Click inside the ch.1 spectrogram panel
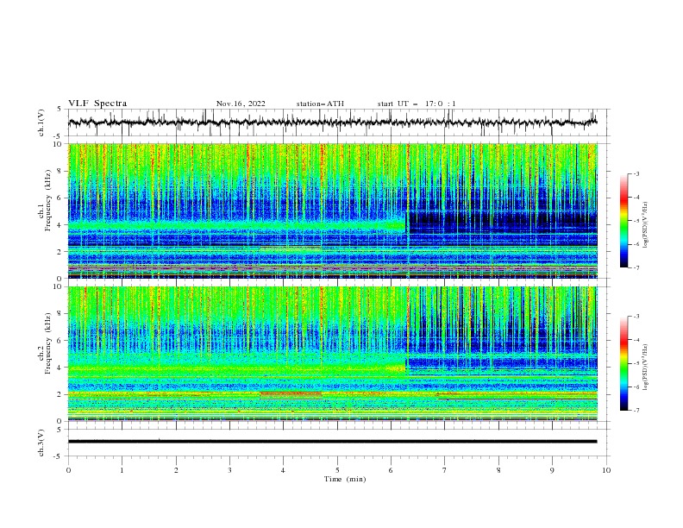The width and height of the screenshot is (683, 528). (x=332, y=211)
